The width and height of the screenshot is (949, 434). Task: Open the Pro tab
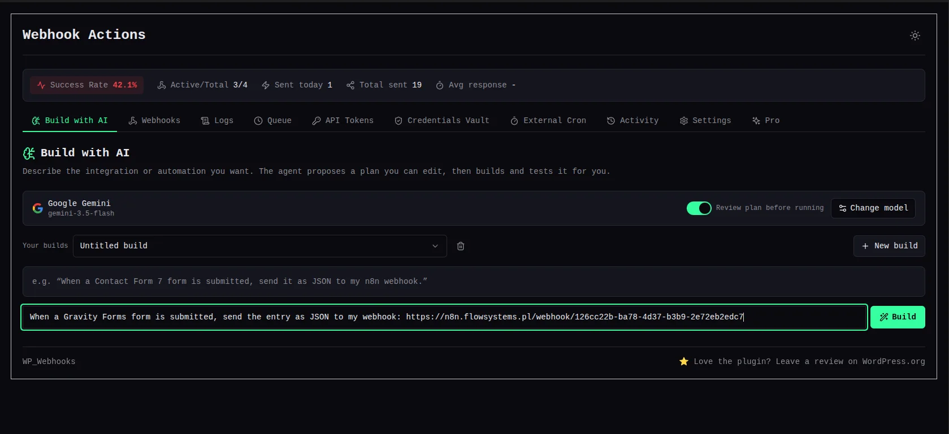tap(766, 121)
